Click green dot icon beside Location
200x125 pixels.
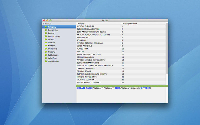pyautogui.click(x=46, y=42)
